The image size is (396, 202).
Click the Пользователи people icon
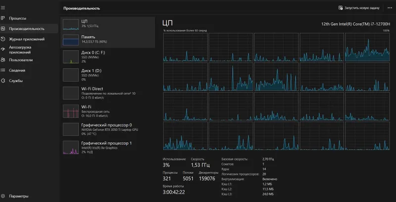click(x=3, y=60)
